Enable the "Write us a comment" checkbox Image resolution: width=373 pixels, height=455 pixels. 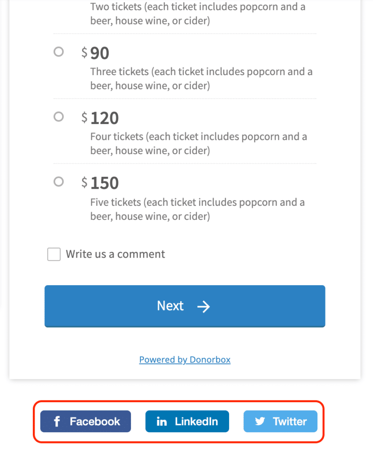[x=53, y=254]
